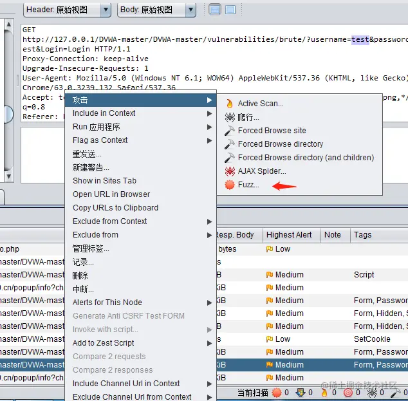Click the target icon in status bar
Viewport: 408px width, 401px height.
point(348,393)
